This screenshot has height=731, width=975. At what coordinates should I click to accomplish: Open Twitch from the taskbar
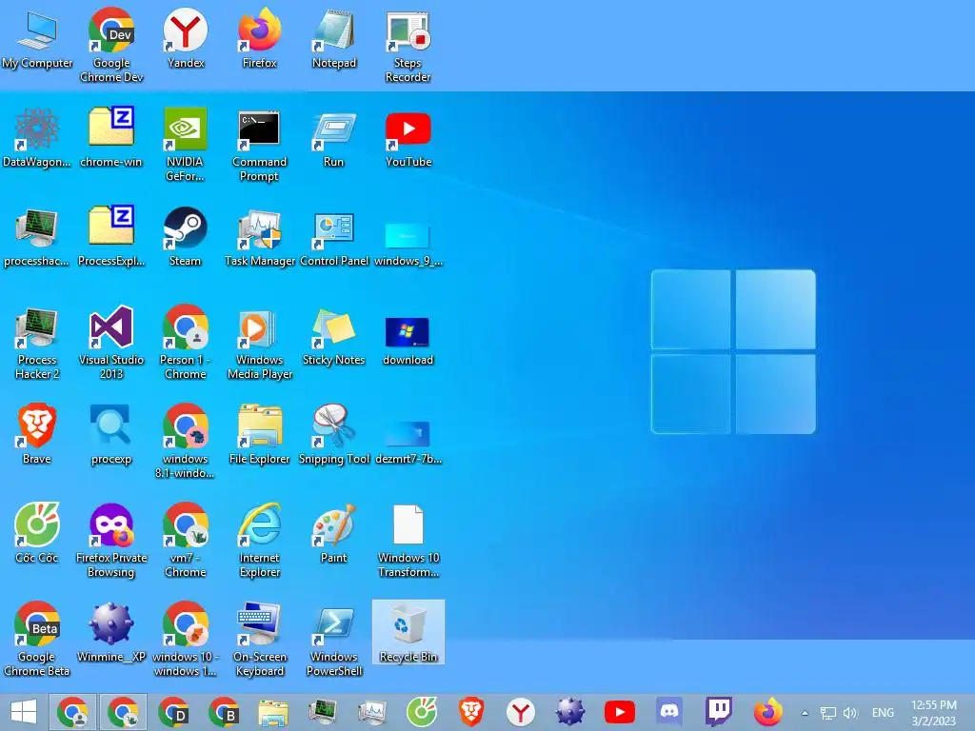coord(719,712)
